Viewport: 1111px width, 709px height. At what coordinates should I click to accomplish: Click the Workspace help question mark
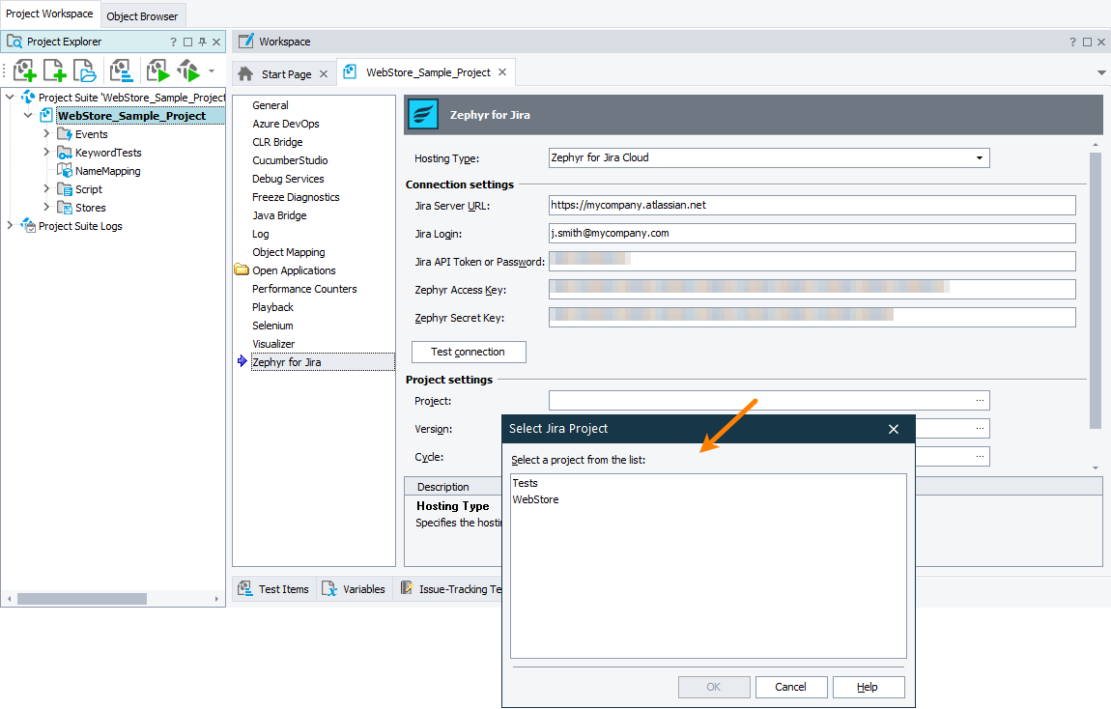(1072, 42)
